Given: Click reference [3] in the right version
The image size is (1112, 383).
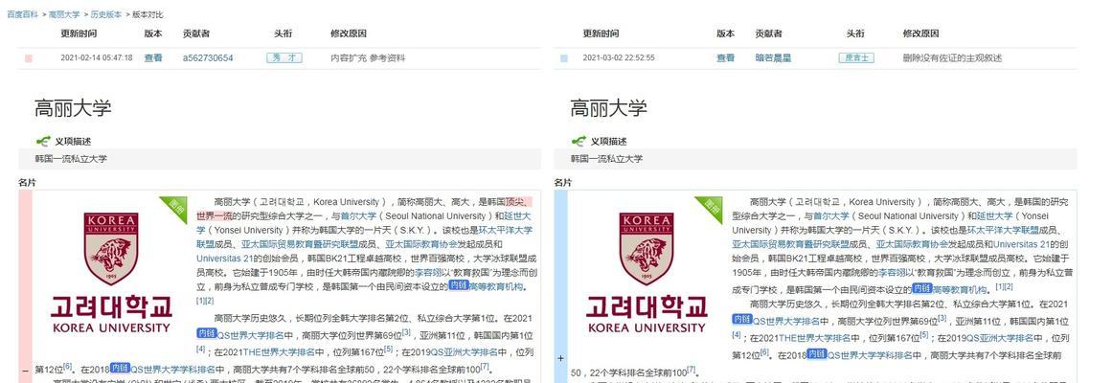Looking at the screenshot, I should click(942, 318).
